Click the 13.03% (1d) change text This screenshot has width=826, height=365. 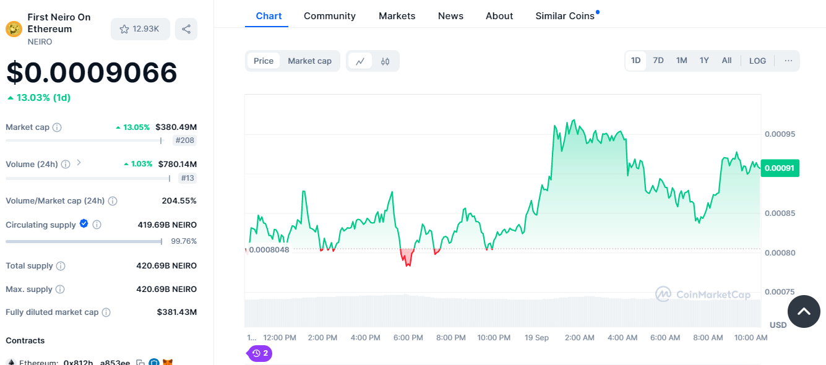point(43,98)
